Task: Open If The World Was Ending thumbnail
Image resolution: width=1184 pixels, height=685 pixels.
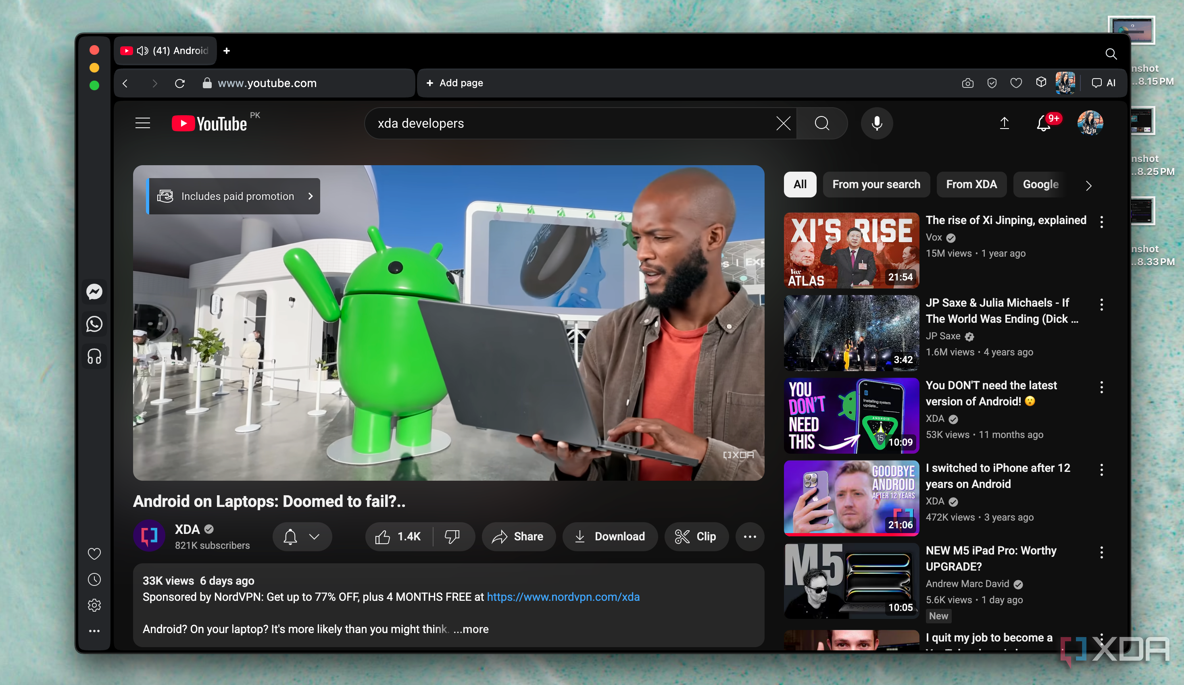Action: (x=851, y=333)
